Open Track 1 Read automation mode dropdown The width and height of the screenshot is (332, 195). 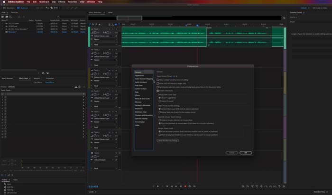[105, 45]
